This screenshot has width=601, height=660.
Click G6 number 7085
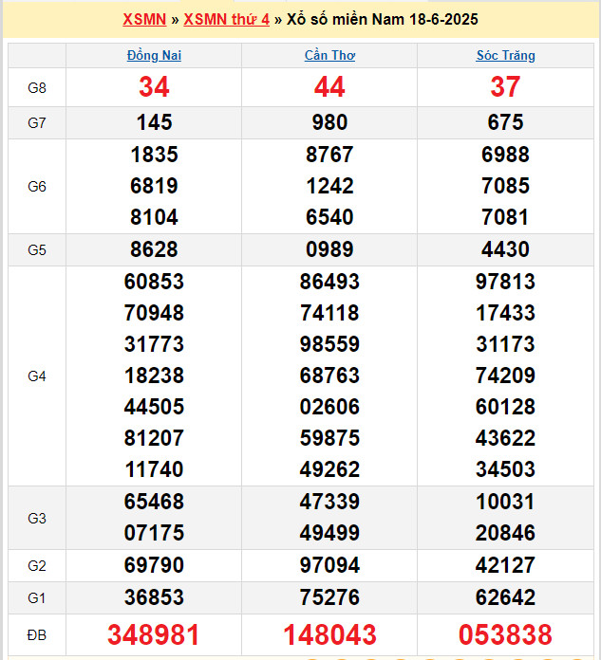pos(505,186)
